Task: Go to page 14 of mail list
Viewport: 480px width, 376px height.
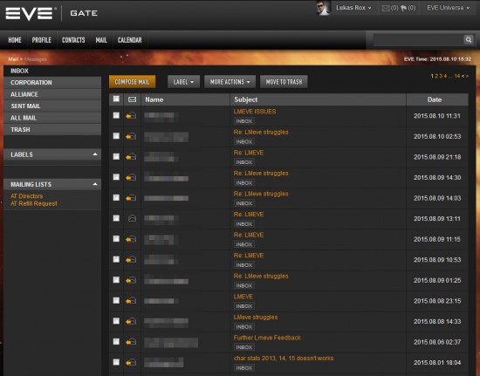Action: coord(457,76)
